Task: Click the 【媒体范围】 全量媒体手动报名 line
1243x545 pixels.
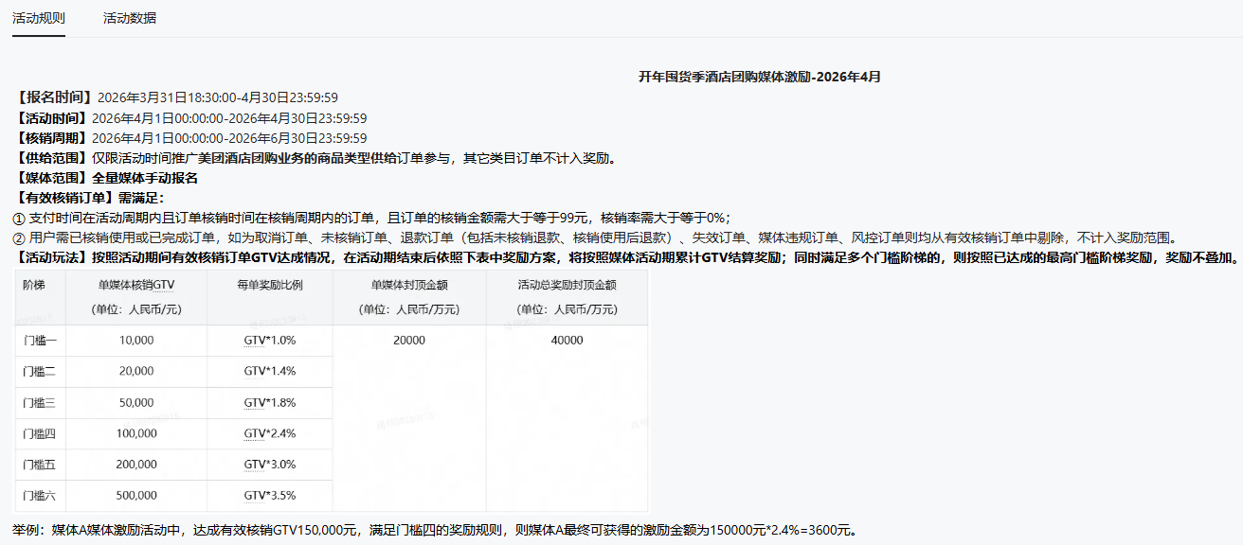Action: pyautogui.click(x=106, y=178)
